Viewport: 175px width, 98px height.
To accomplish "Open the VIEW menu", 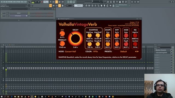I will tap(14, 2).
